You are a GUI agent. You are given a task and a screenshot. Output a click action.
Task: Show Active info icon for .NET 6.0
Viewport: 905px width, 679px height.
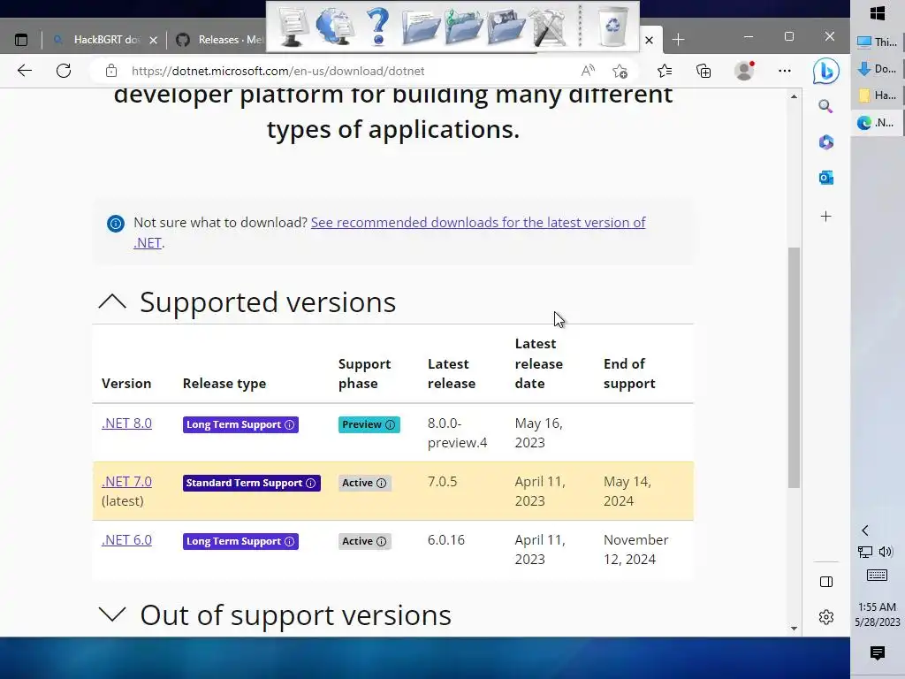(x=382, y=542)
